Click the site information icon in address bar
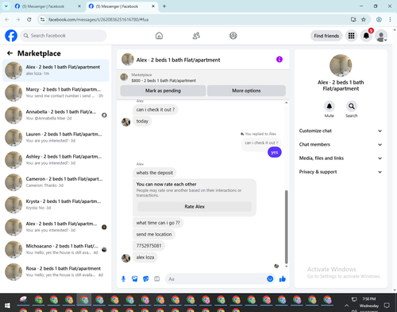 pos(42,19)
